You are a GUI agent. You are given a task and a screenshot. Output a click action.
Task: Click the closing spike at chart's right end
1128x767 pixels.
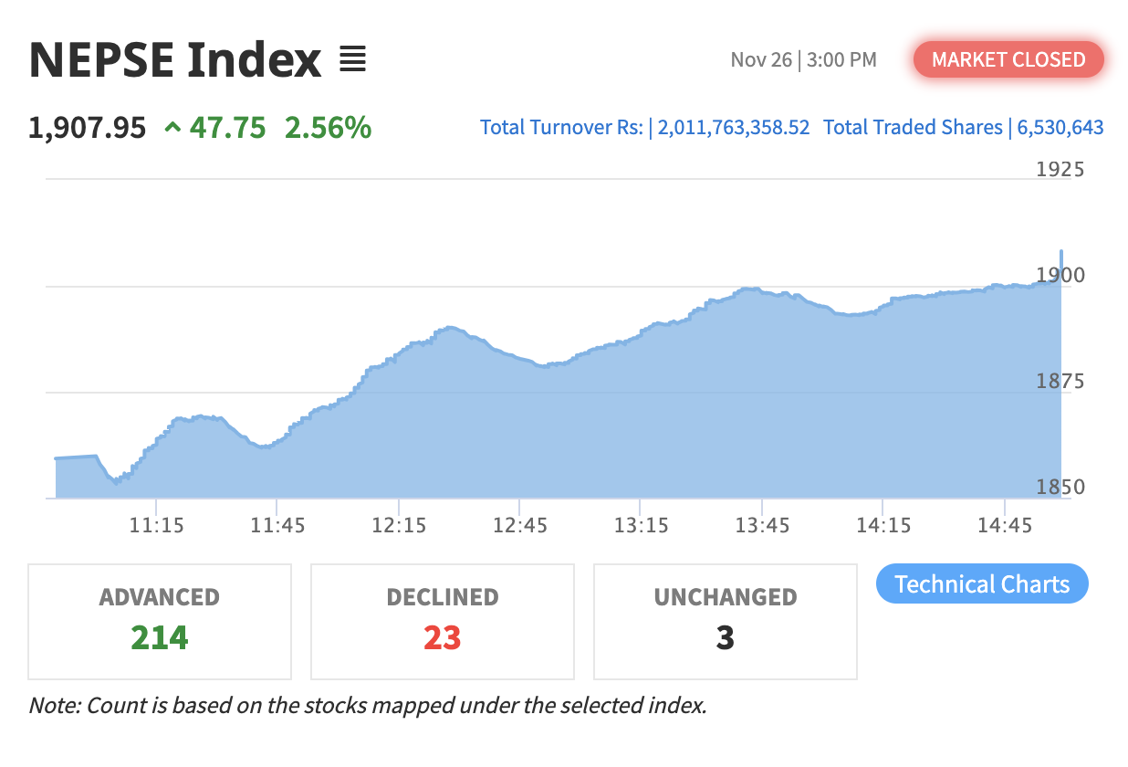click(x=1060, y=254)
